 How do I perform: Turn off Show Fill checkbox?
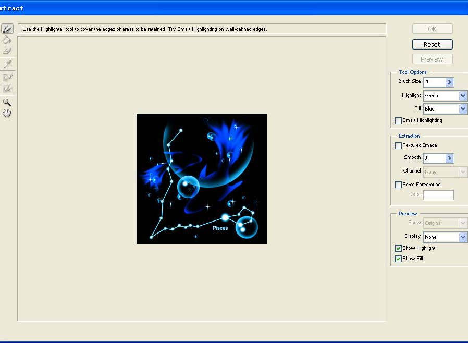point(399,259)
